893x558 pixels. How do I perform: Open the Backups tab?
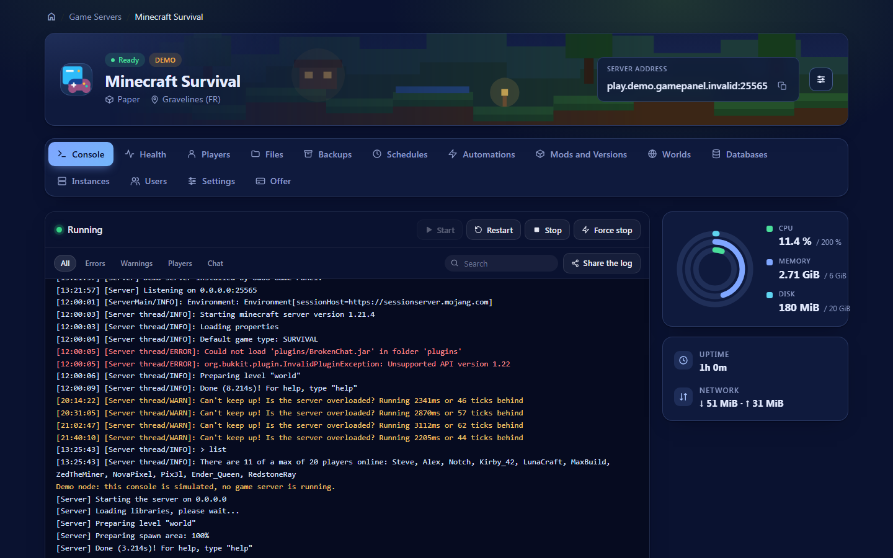click(x=328, y=154)
